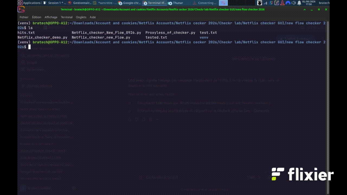Viewport: 347px width, 195px height.
Task: Open the Converting taskbar window
Action: pos(205,3)
